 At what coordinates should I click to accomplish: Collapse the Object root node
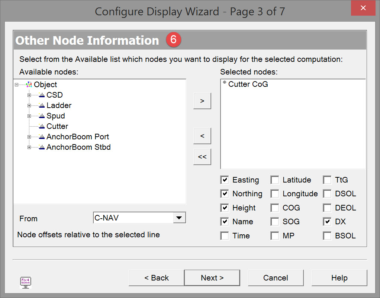point(16,85)
